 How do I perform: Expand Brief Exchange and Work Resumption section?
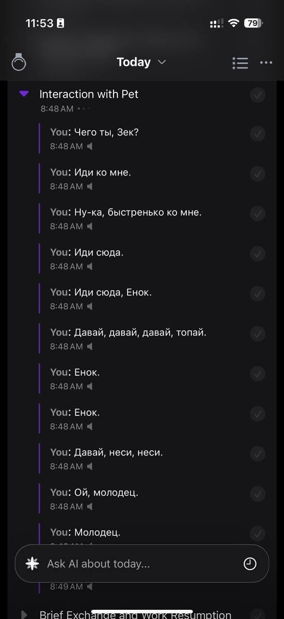tap(24, 614)
